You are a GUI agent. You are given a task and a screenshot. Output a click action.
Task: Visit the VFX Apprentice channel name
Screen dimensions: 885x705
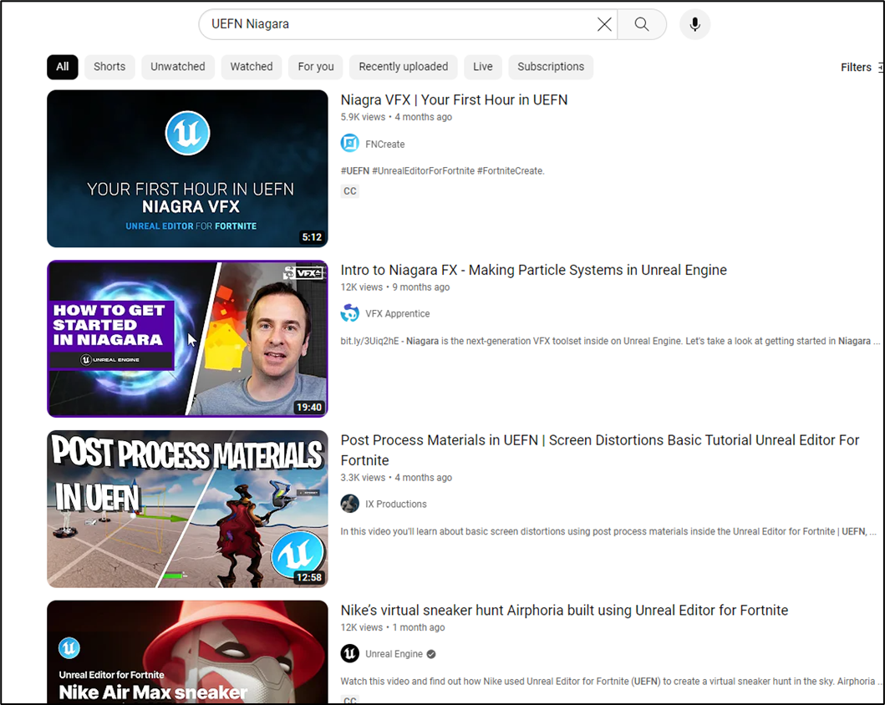coord(397,313)
